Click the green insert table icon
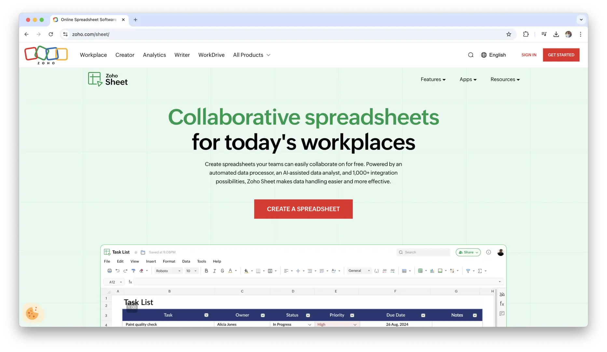Screen dimensions: 607x352 click(x=421, y=271)
